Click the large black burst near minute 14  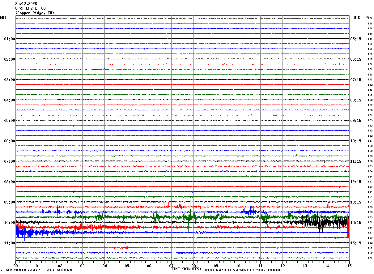click(325, 222)
